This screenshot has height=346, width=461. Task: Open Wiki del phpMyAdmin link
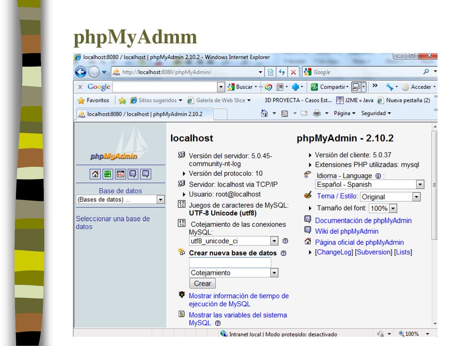pyautogui.click(x=347, y=231)
